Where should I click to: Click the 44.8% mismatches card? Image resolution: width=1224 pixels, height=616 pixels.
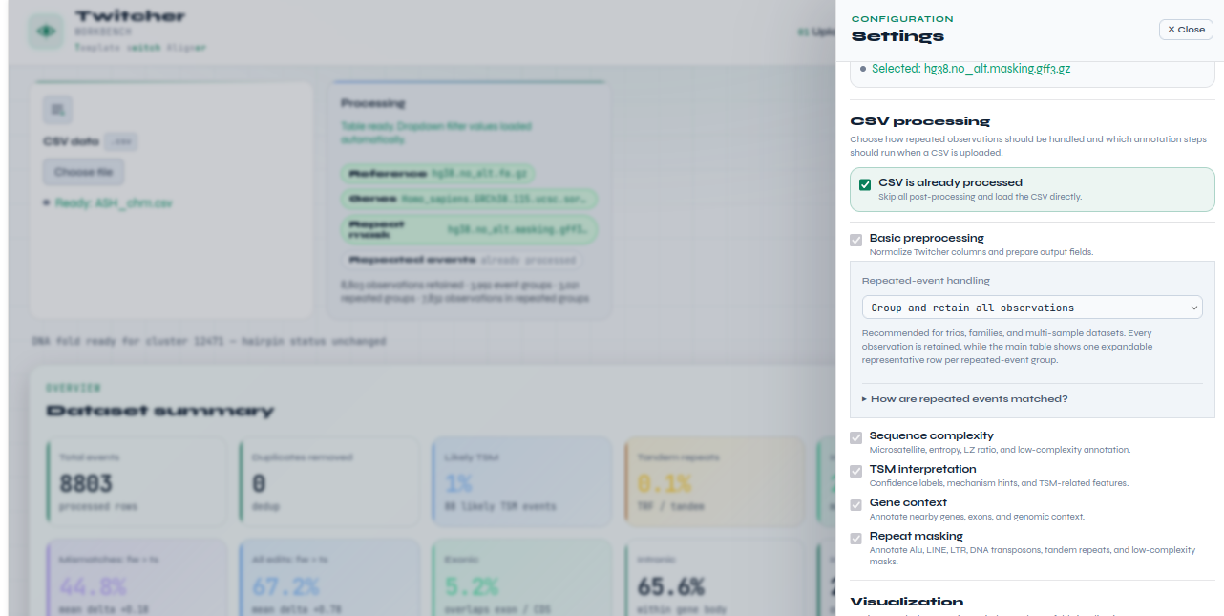(137, 578)
